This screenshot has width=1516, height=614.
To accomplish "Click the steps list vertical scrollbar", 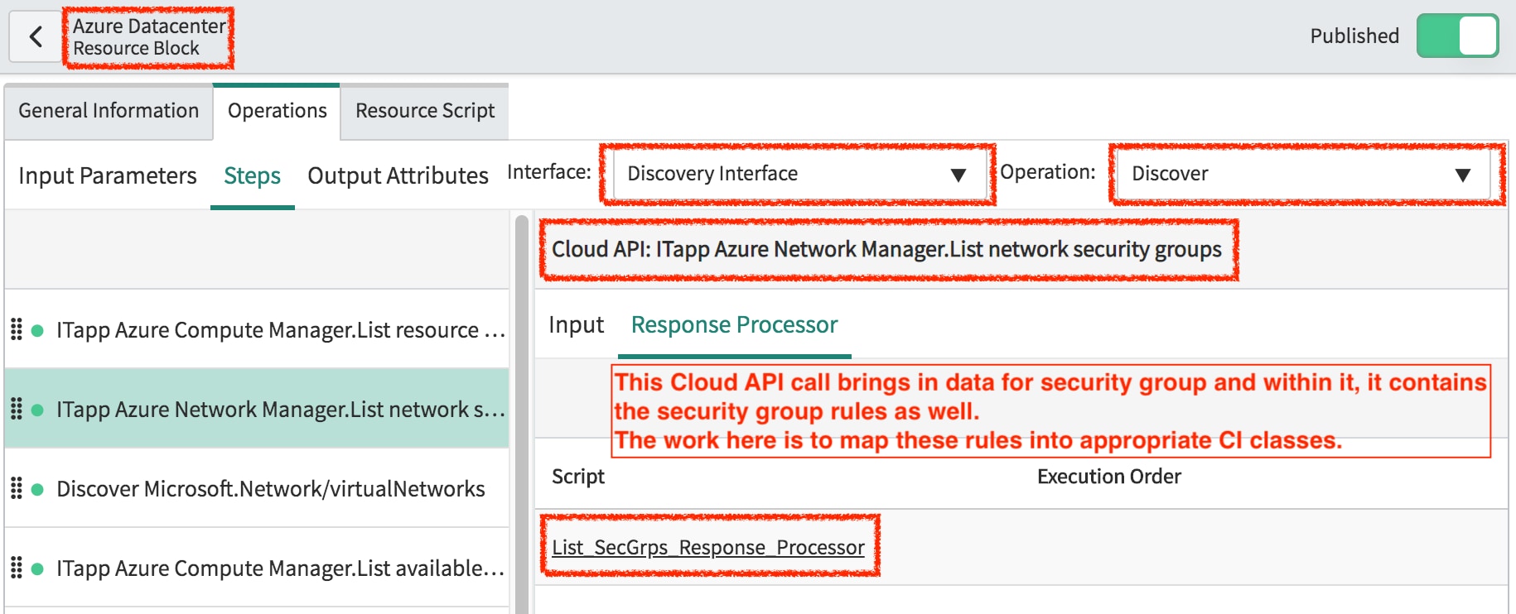I will tap(521, 414).
